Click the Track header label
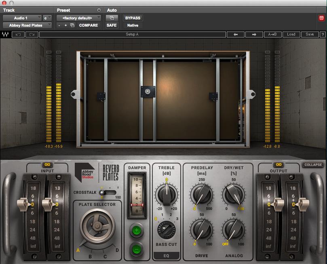Image resolution: width=327 pixels, height=264 pixels. click(9, 10)
